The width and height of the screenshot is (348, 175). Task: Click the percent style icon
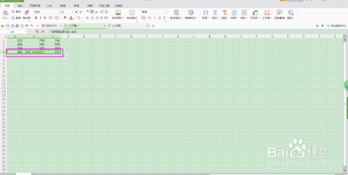[x=150, y=18]
